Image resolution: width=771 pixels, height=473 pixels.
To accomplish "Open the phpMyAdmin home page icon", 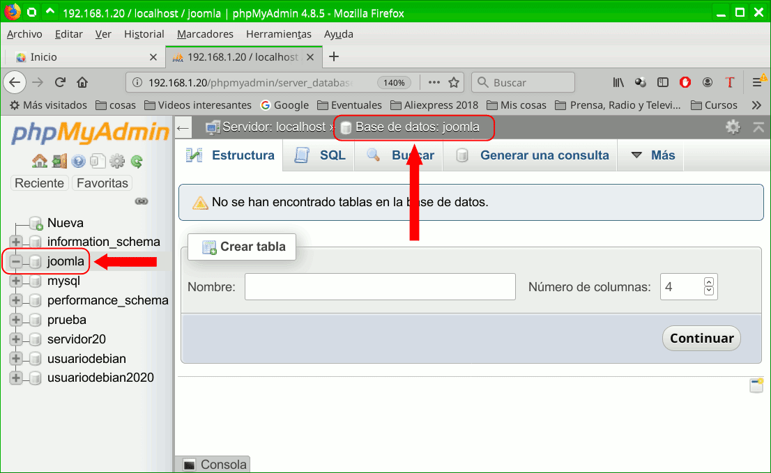I will coord(39,162).
